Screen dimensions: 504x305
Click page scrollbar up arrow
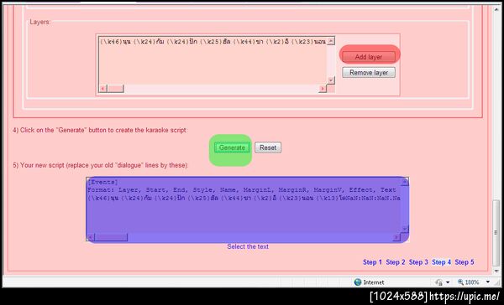coord(496,9)
